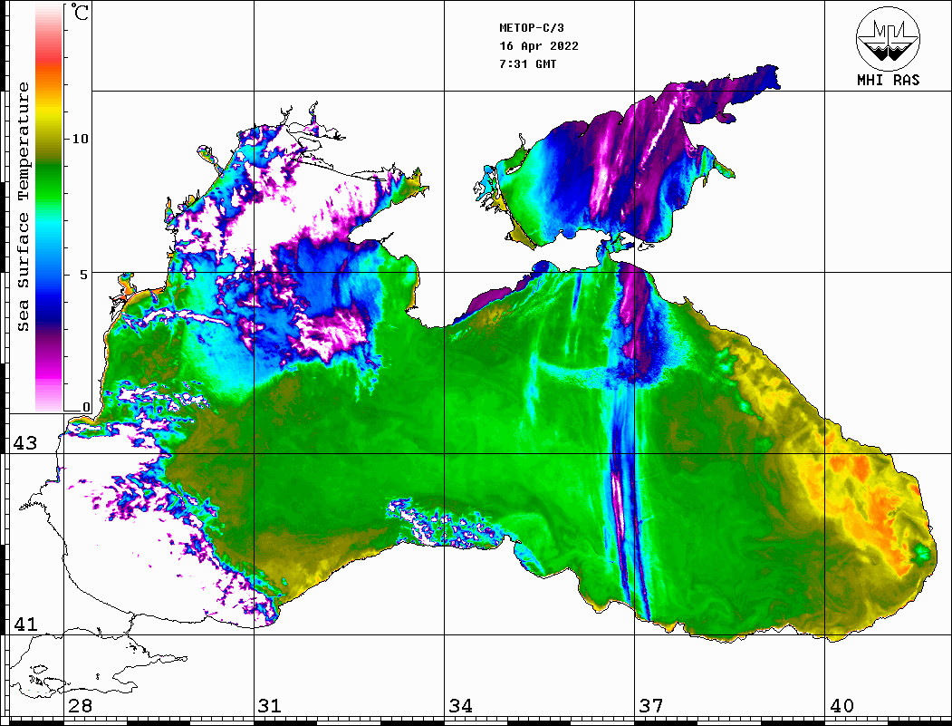The image size is (952, 726).
Task: Click the vertical Sea Surface Temperature title
Action: pyautogui.click(x=24, y=207)
